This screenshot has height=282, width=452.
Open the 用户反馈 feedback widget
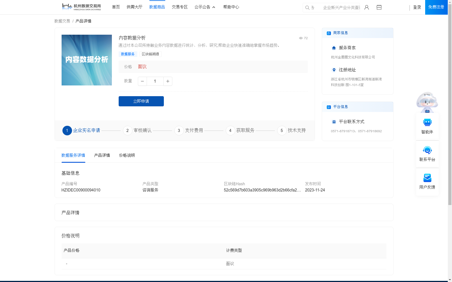pyautogui.click(x=427, y=182)
